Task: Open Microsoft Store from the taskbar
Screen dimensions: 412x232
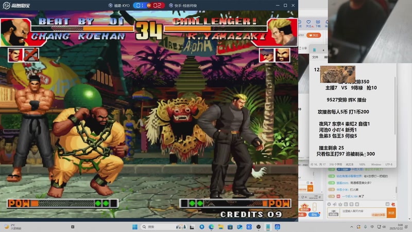Action: point(230,227)
